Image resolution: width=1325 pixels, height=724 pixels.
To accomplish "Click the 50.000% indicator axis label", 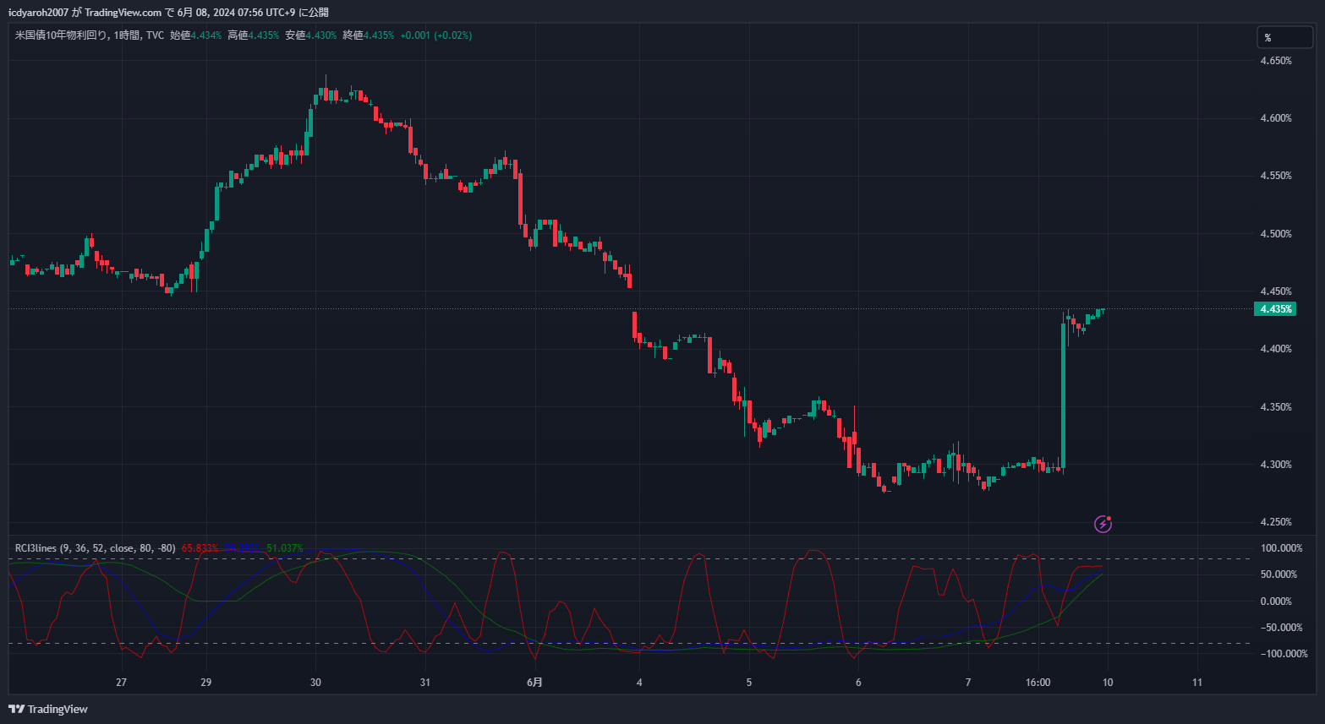I will (x=1278, y=574).
